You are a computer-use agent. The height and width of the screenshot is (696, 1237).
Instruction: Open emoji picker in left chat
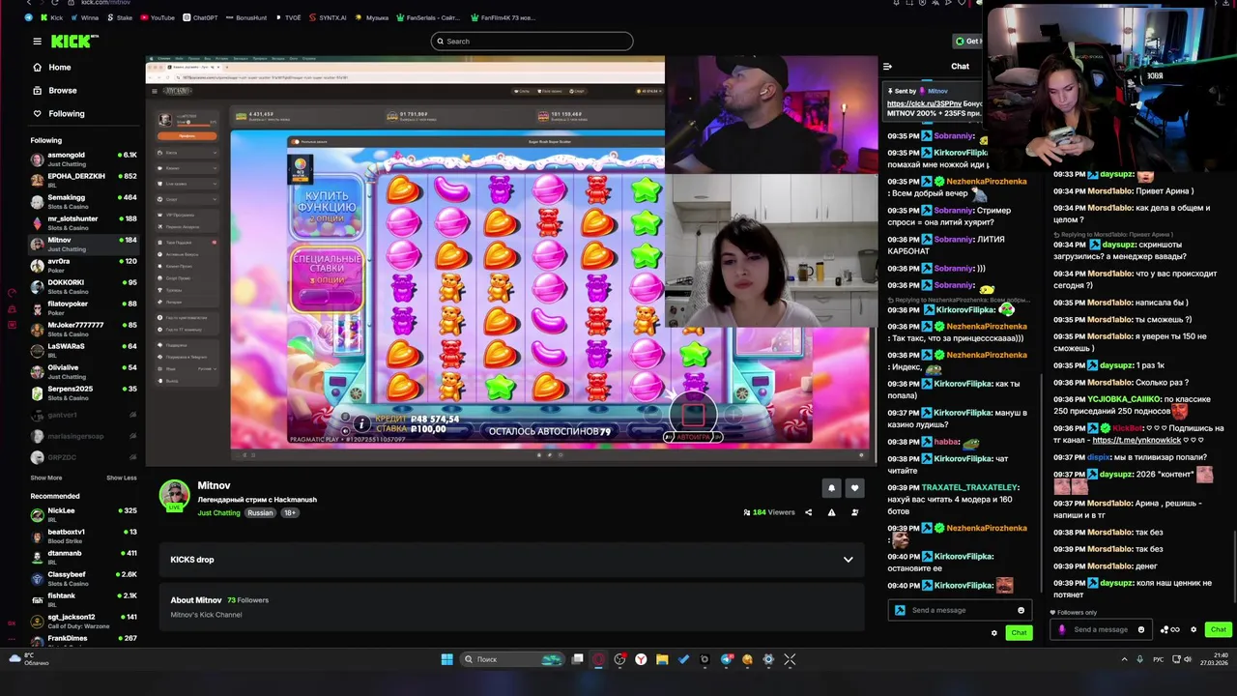click(x=1021, y=610)
